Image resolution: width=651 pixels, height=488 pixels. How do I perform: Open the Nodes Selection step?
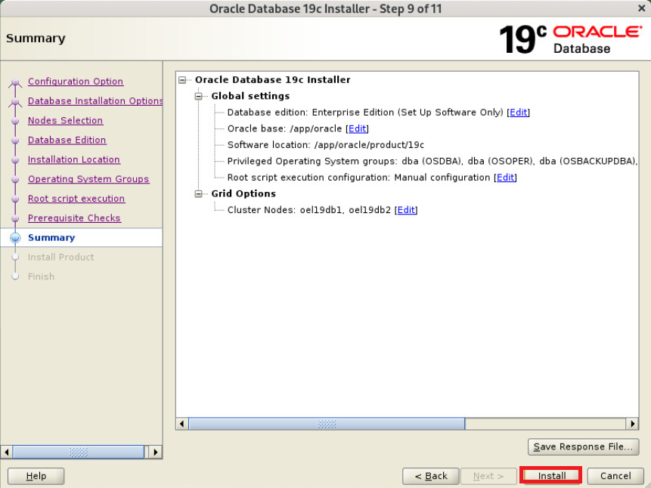pos(65,120)
